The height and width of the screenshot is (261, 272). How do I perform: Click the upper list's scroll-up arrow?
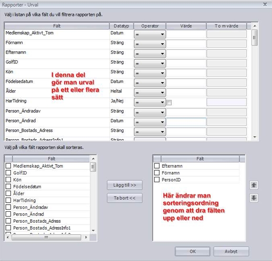(255, 26)
